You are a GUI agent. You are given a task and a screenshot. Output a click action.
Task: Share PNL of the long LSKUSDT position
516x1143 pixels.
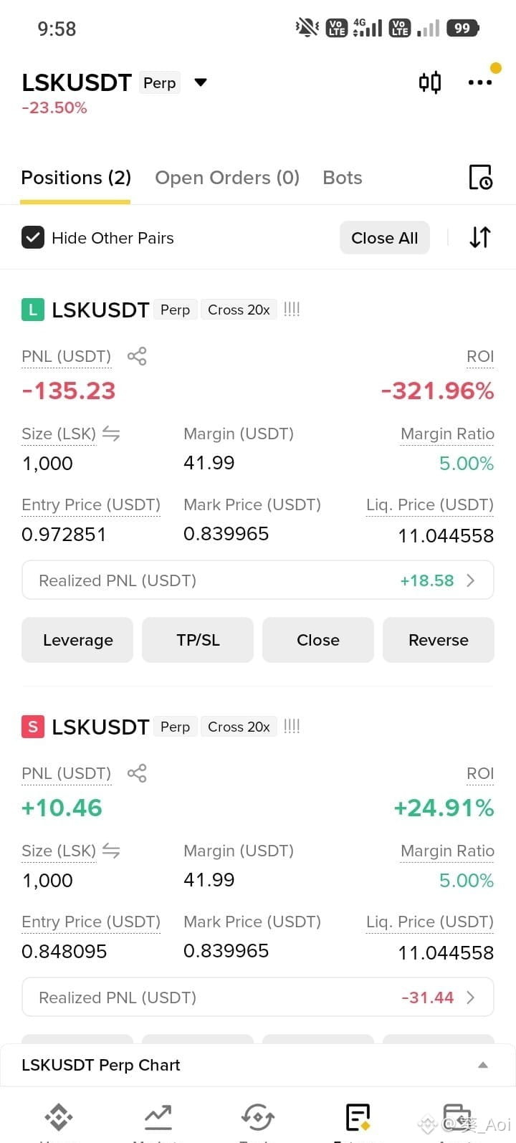(x=137, y=356)
